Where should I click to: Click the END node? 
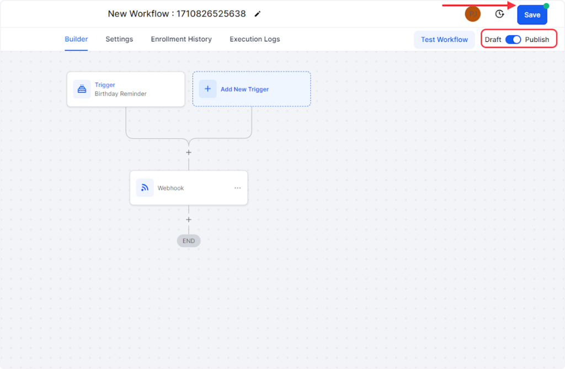[x=189, y=241]
